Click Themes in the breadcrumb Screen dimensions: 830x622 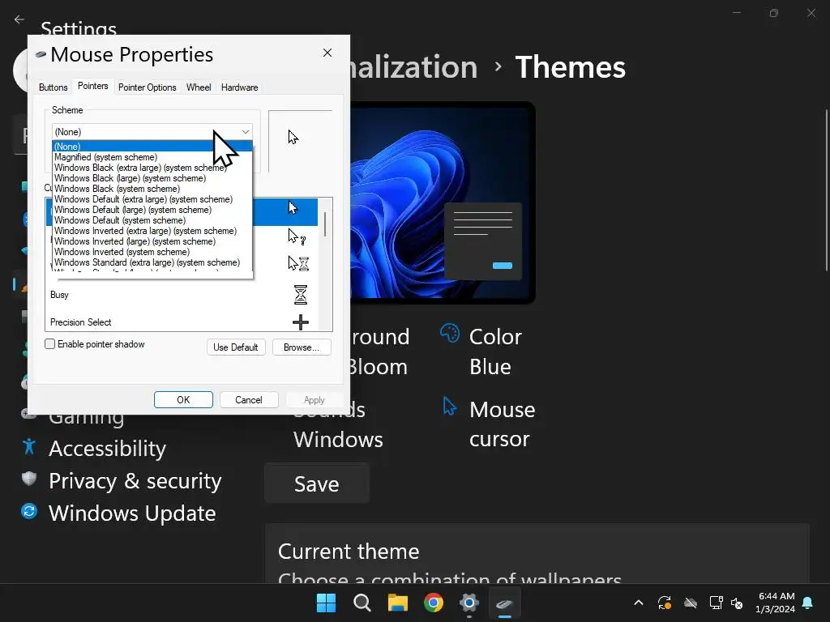[570, 67]
